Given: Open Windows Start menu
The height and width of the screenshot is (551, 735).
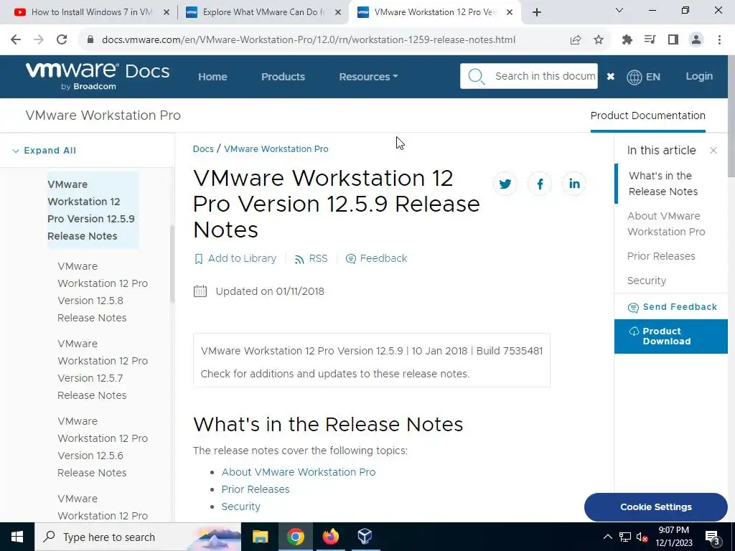Looking at the screenshot, I should tap(17, 537).
